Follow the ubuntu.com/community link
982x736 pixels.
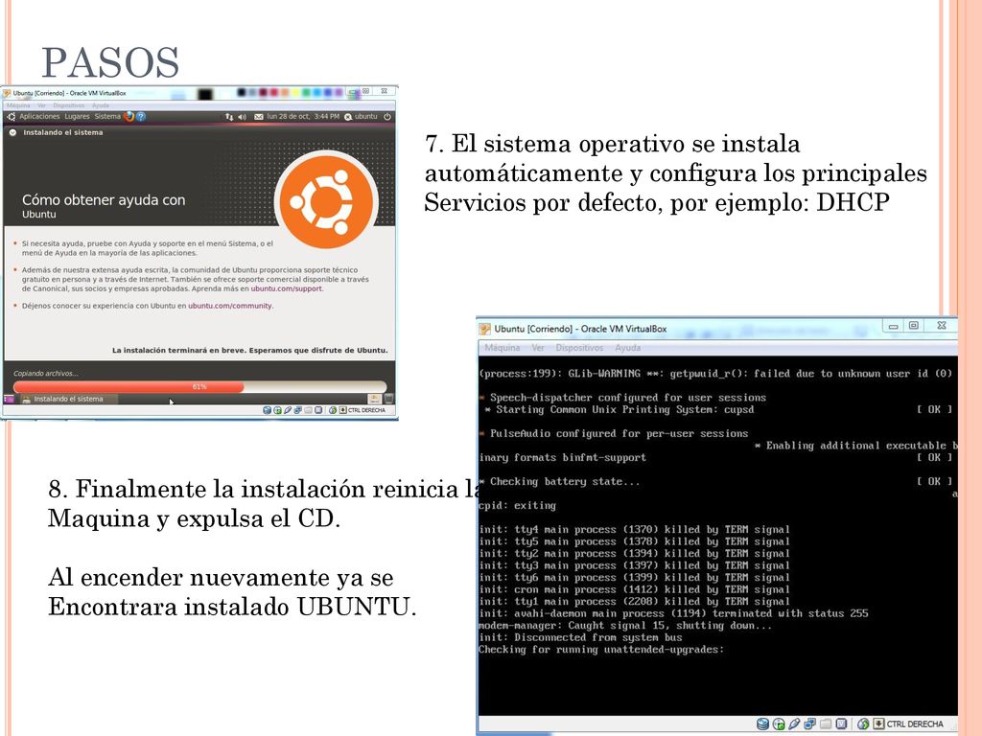(x=230, y=306)
